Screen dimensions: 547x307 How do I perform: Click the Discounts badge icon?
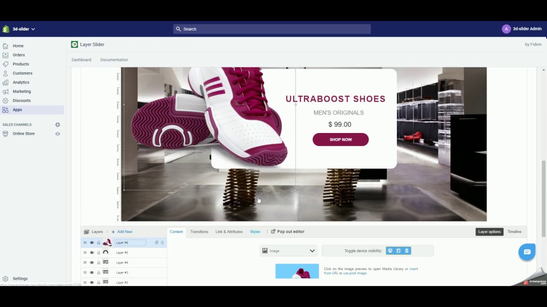tap(5, 101)
